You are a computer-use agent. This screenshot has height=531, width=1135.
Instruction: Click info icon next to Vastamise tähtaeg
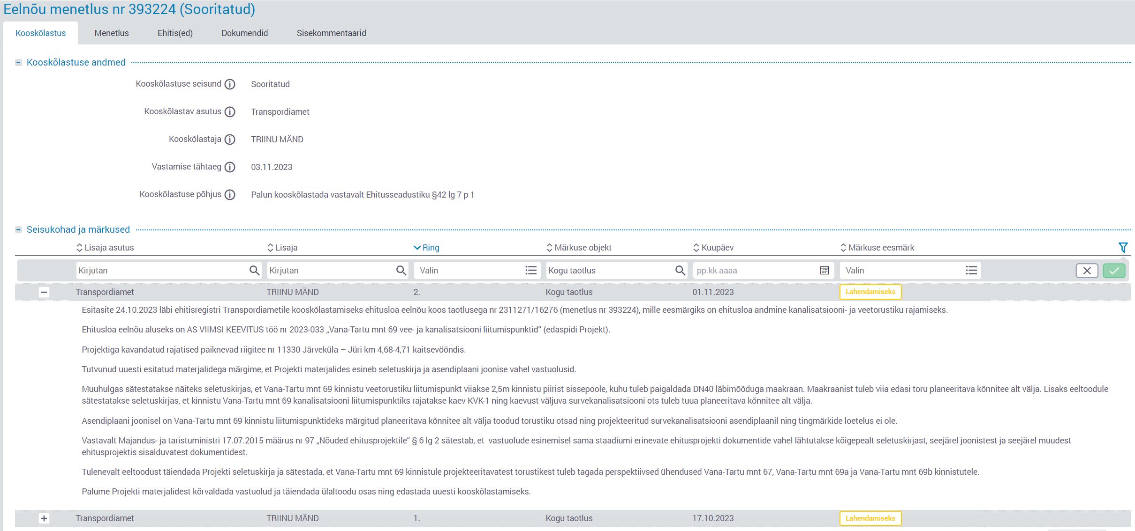pos(230,167)
